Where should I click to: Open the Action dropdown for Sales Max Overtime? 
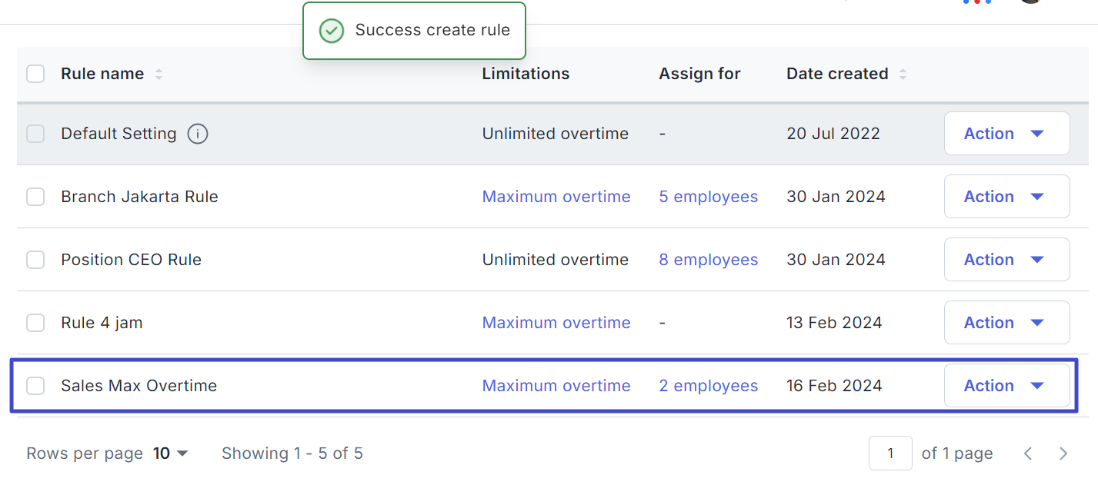[x=1006, y=386]
